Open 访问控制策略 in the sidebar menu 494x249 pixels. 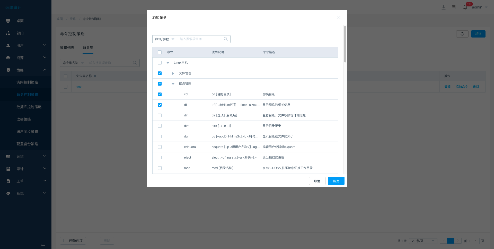coord(27,82)
